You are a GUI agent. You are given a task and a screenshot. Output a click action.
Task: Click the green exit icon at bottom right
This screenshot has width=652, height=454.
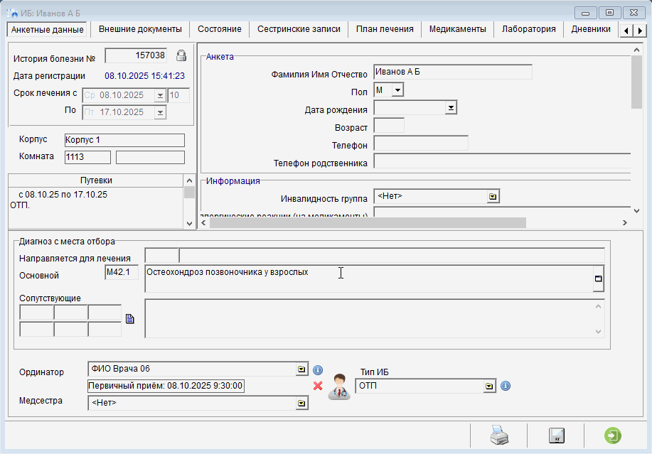[x=612, y=436]
